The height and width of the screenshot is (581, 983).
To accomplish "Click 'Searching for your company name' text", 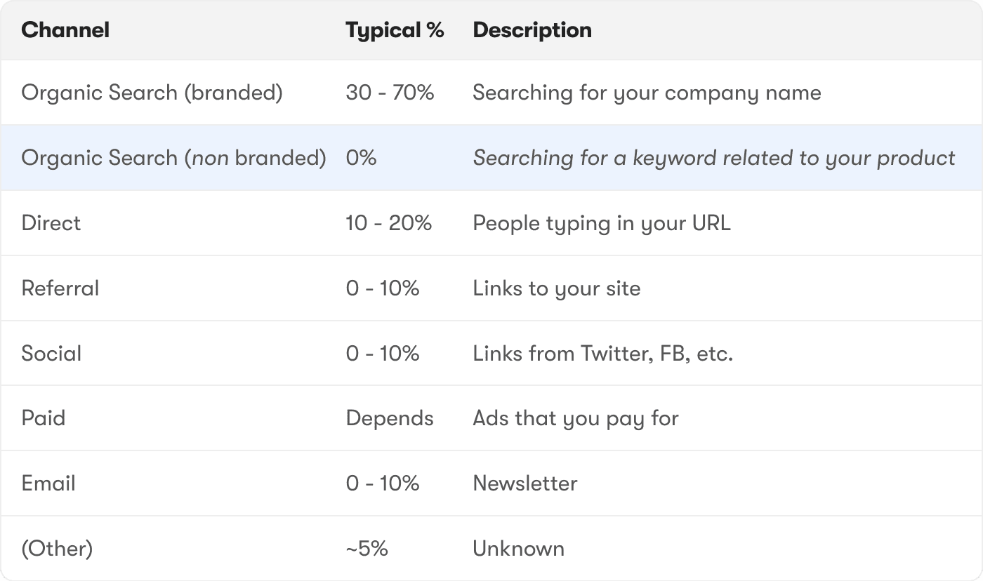I will click(647, 93).
